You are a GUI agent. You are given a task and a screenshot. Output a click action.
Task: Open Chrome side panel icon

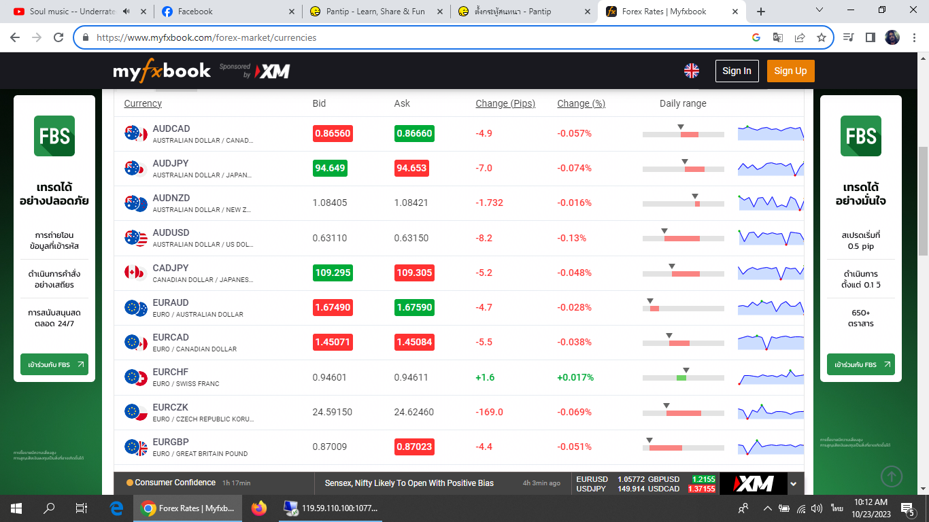point(870,37)
